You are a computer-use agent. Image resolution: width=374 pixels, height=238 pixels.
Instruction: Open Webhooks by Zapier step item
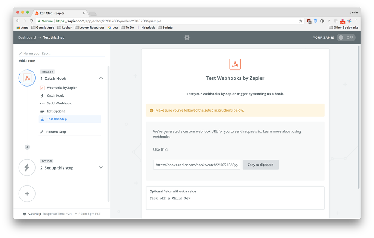[x=61, y=88]
